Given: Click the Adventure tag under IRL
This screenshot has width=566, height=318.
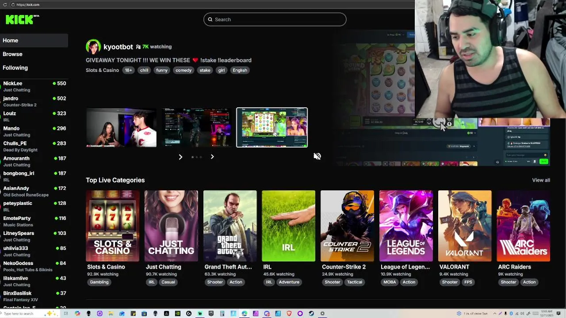Looking at the screenshot, I should 289,282.
